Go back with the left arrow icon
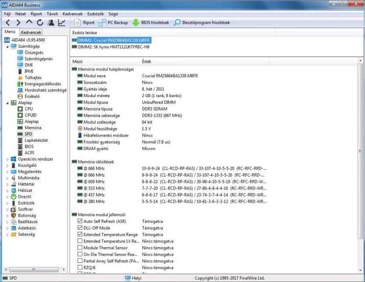The height and width of the screenshot is (282, 365). click(x=8, y=23)
